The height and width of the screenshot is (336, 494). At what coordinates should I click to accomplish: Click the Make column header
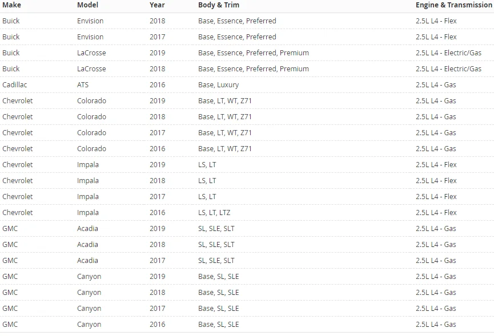[x=11, y=5]
